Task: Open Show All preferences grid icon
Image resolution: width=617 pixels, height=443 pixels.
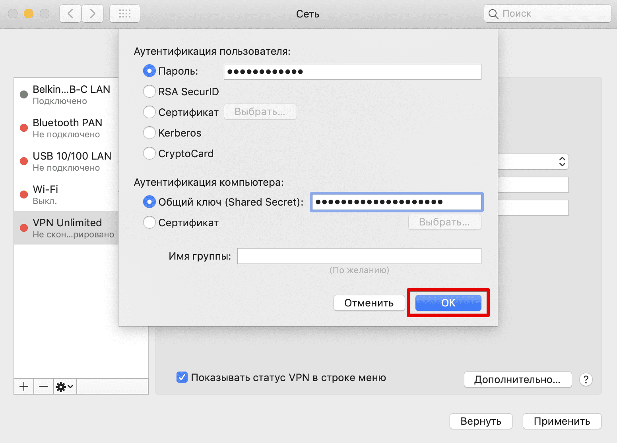Action: pyautogui.click(x=124, y=13)
